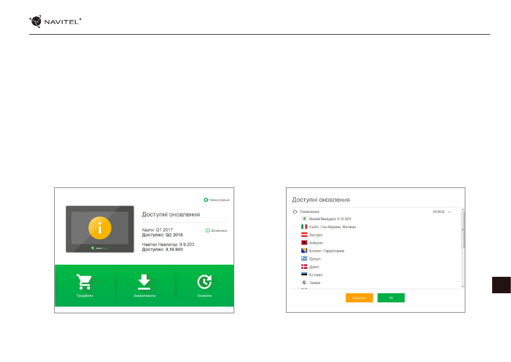
Task: Select the Bosnian flag for Боснія і Герцеговина
Action: (304, 251)
